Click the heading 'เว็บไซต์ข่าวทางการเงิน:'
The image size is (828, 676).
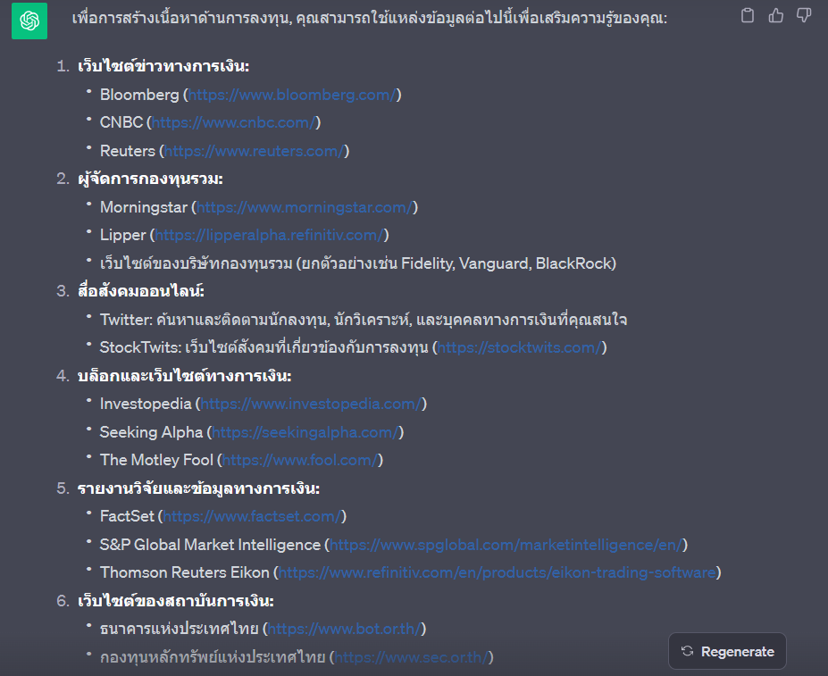pos(163,66)
